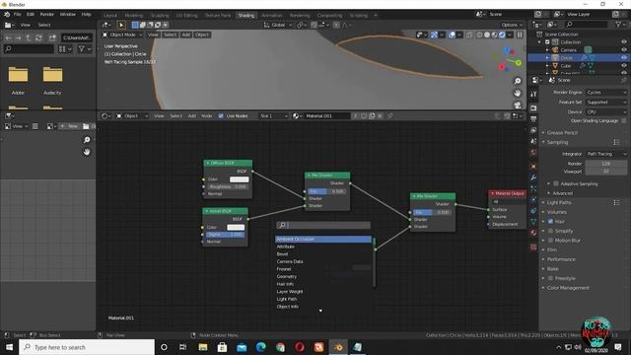Hide the Camera in the outliner
Image resolution: width=631 pixels, height=355 pixels.
pos(624,50)
